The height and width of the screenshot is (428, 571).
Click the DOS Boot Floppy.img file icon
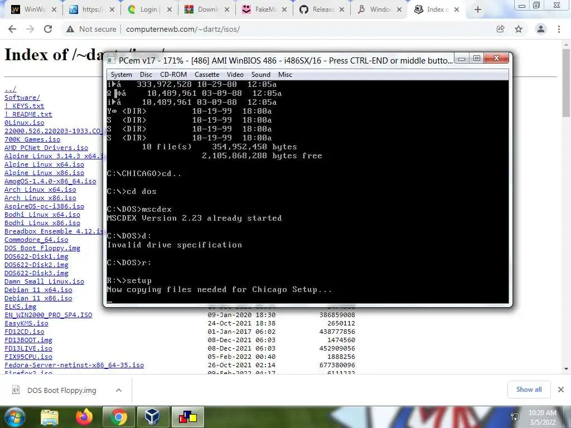click(16, 390)
